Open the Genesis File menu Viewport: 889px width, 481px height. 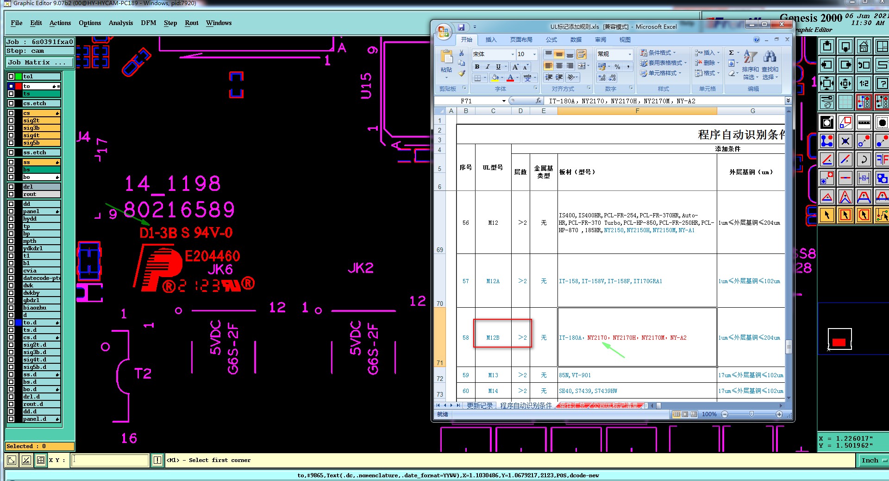click(x=17, y=23)
